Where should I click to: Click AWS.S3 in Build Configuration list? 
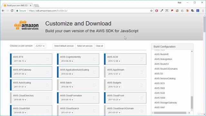[159, 74]
